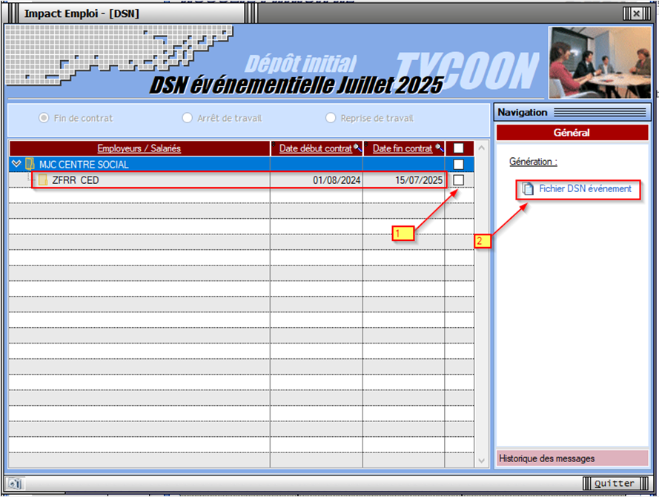Sort by Employeurs / Salariés column header
This screenshot has width=659, height=497.
139,148
